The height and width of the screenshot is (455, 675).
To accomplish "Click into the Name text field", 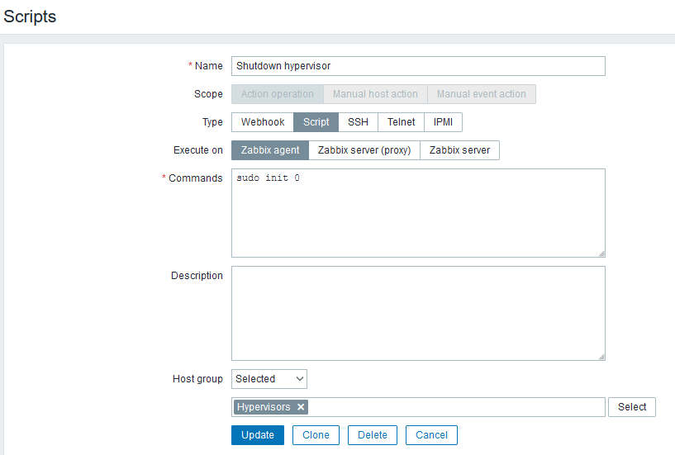I will pyautogui.click(x=418, y=66).
